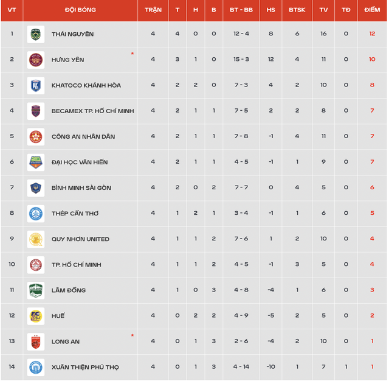This screenshot has width=389, height=381.
Task: Click the Quy Nhơn United yellow logo
Action: coord(36,239)
